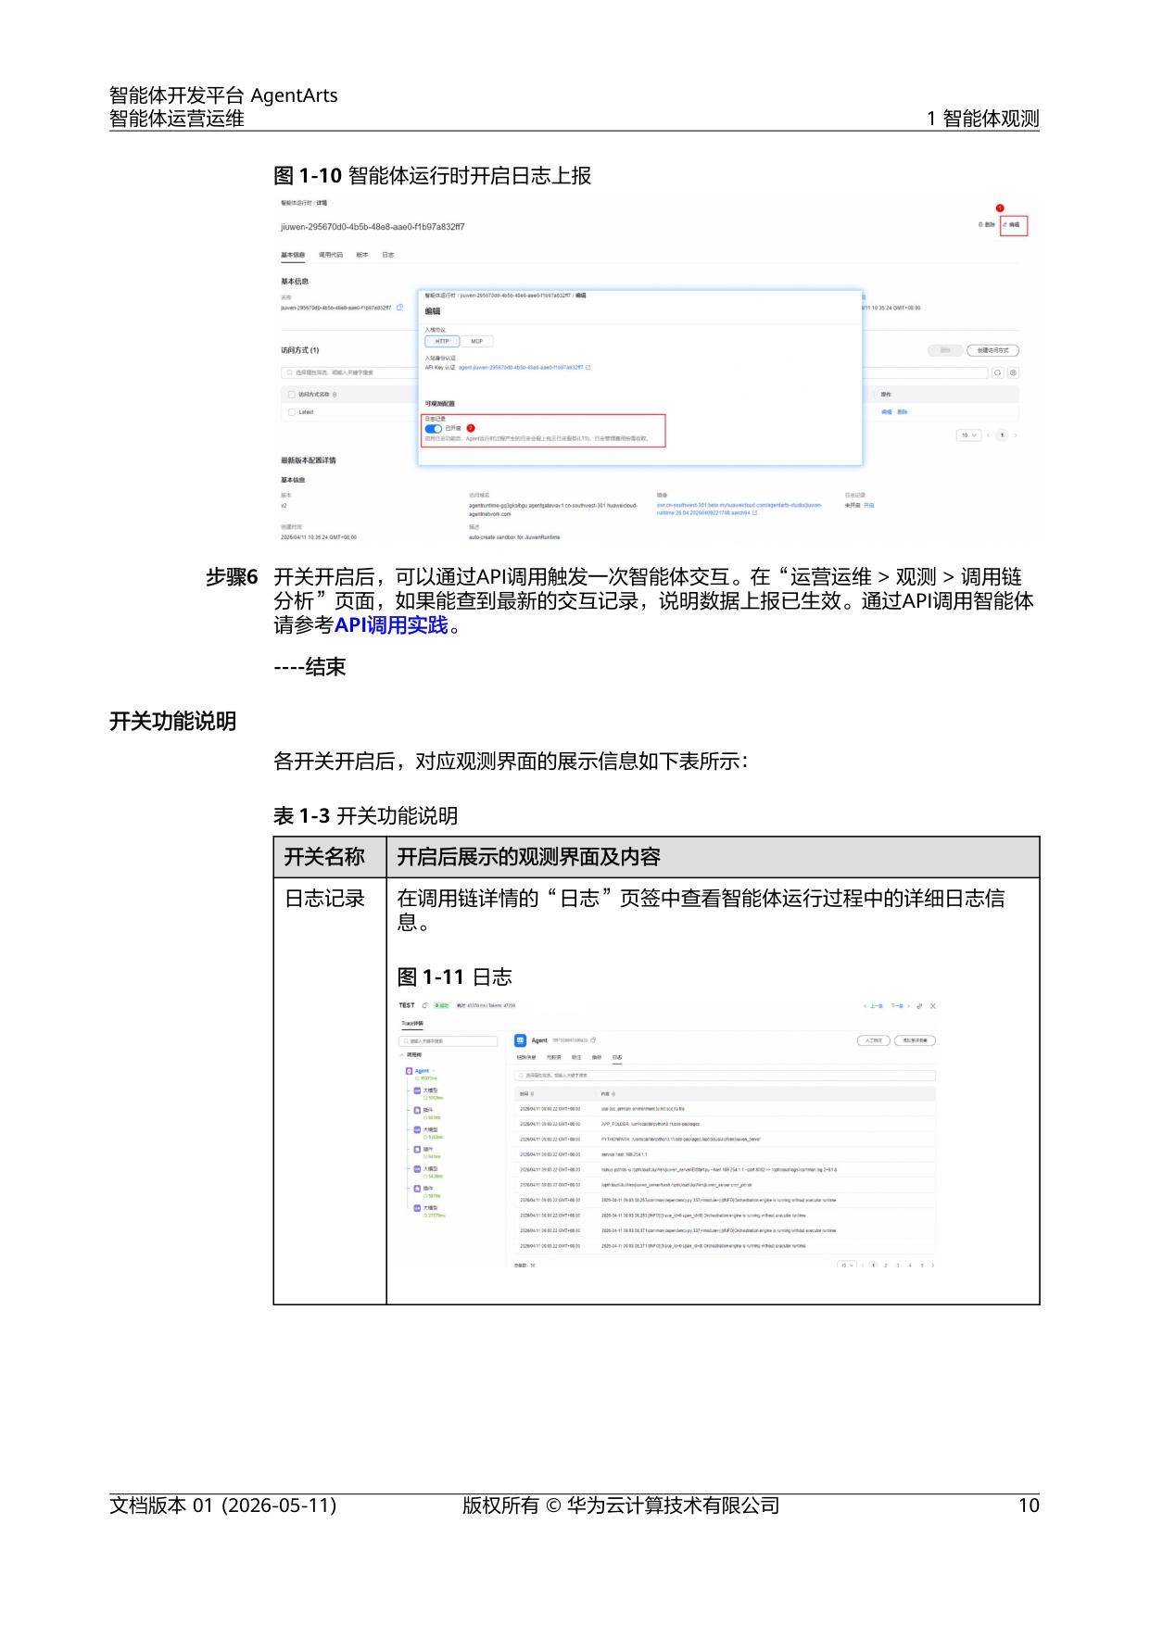Click the blue Agent icon in detail header
The width and height of the screenshot is (1150, 1625).
520,1040
